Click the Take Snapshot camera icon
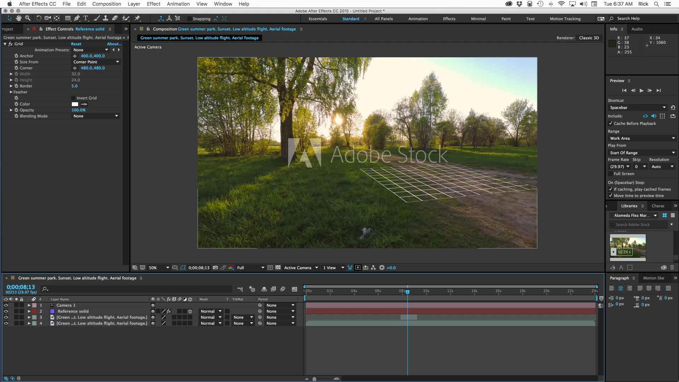The height and width of the screenshot is (382, 679). coord(215,268)
